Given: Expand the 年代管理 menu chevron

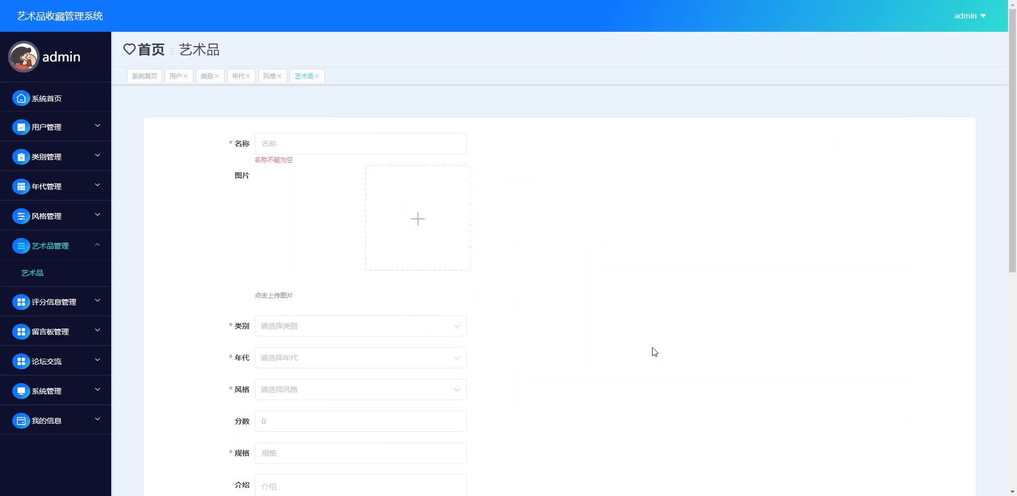Looking at the screenshot, I should point(97,185).
